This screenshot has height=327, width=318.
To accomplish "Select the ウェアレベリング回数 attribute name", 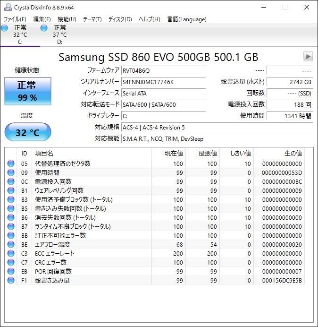I will click(59, 190).
